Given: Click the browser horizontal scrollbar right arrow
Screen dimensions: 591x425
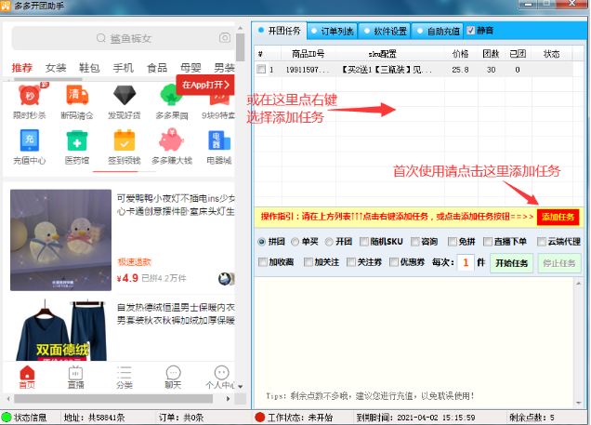Looking at the screenshot, I should pos(228,399).
